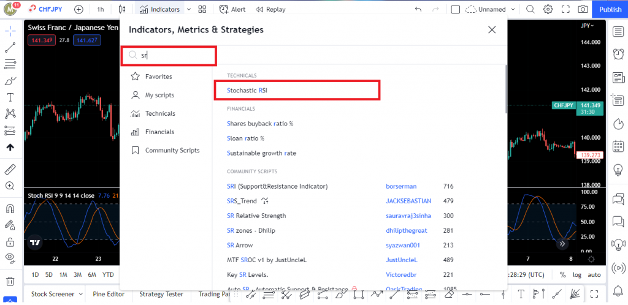Click the indicator search input field

(x=175, y=55)
